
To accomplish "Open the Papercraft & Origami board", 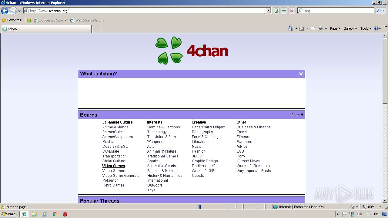I will click(209, 127).
